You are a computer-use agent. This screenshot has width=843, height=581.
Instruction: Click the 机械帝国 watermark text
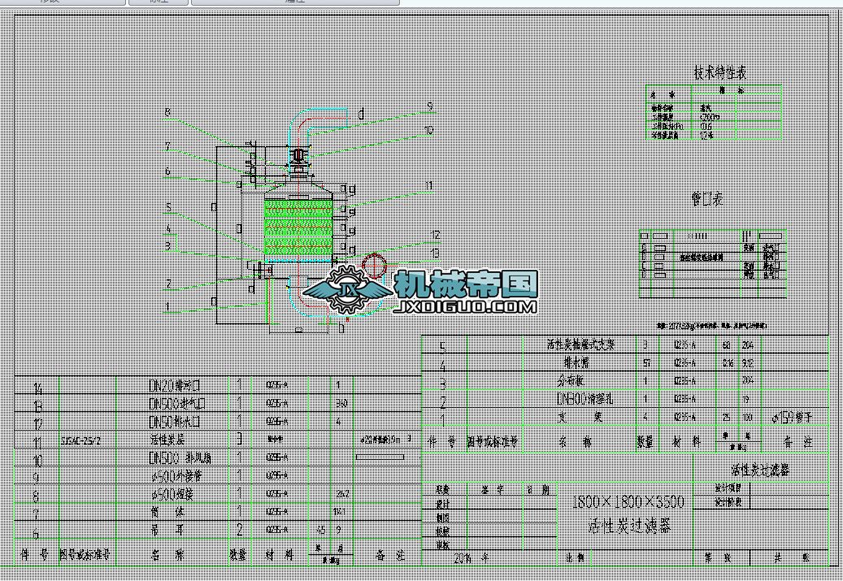coord(465,284)
